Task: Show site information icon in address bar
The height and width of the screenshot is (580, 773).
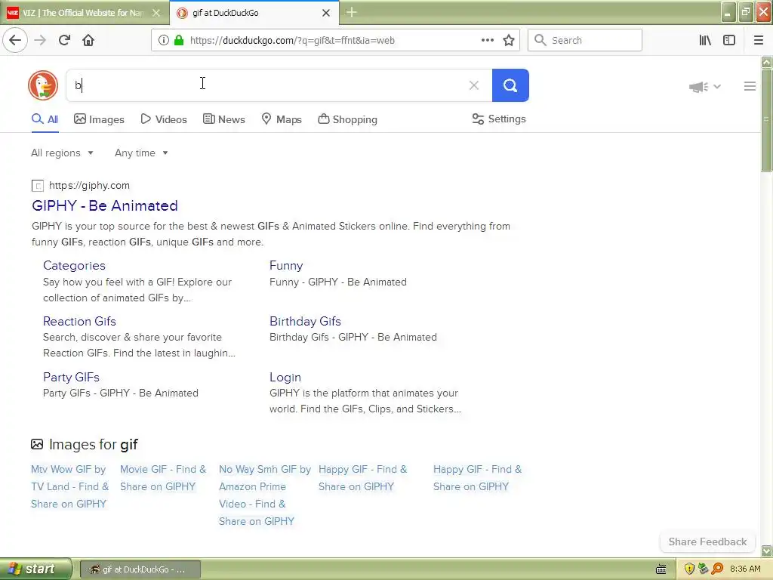Action: coord(163,40)
